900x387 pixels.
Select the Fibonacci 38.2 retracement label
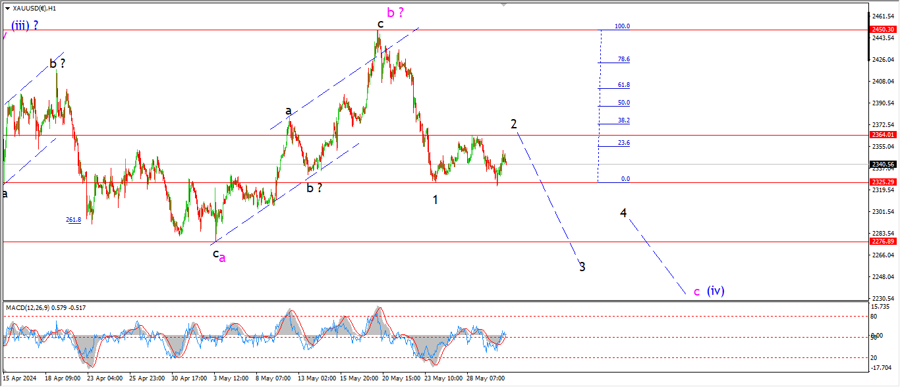click(623, 120)
